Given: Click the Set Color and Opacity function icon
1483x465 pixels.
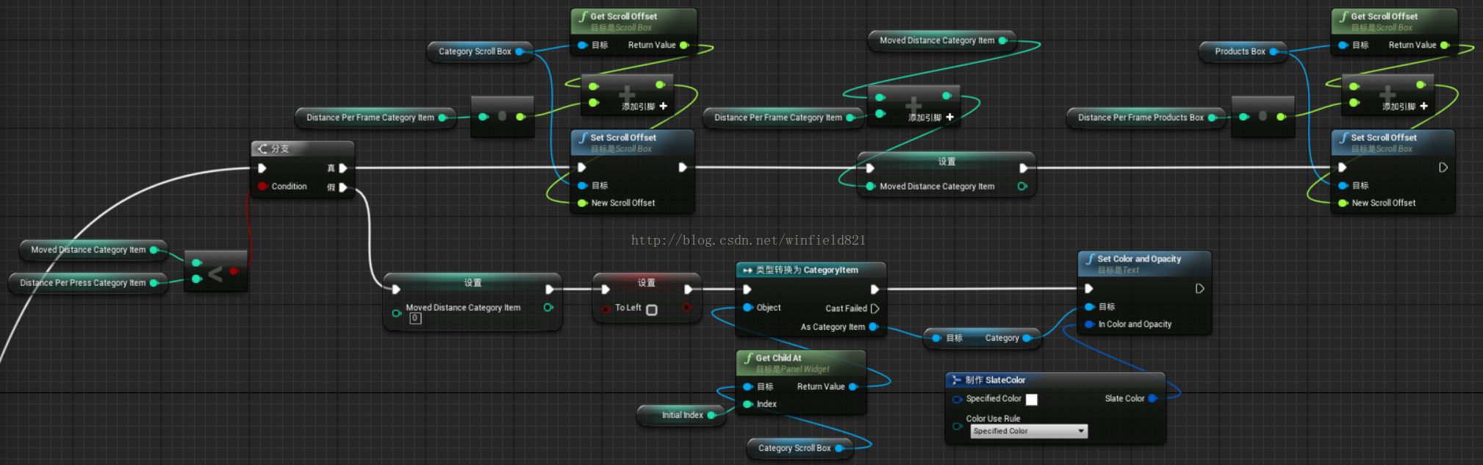Looking at the screenshot, I should (x=1090, y=259).
